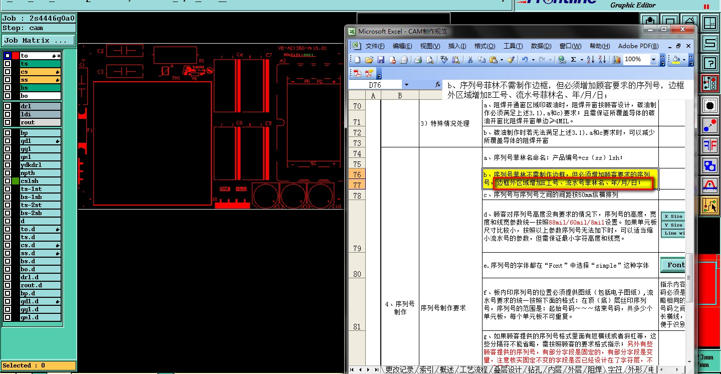Screen dimensions: 721x374
Task: Click blue overlapping shapes tool icon
Action: tap(709, 165)
